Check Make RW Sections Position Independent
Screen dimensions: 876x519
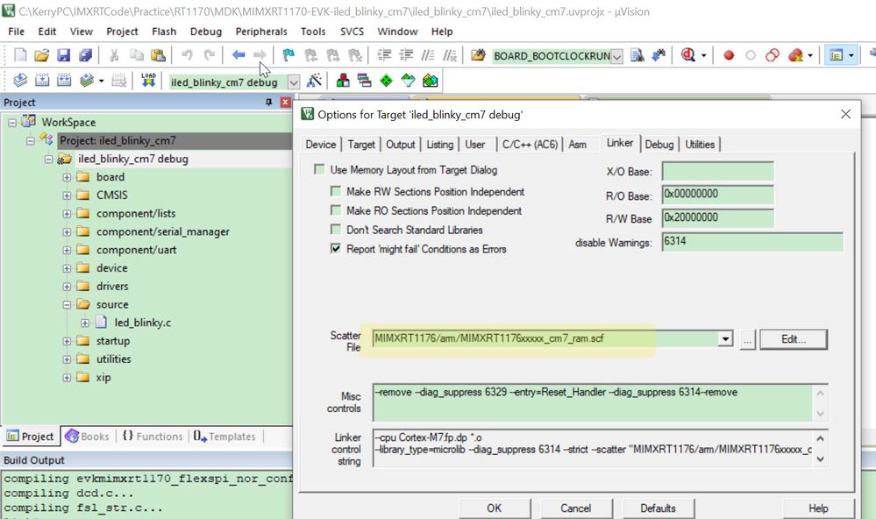335,192
